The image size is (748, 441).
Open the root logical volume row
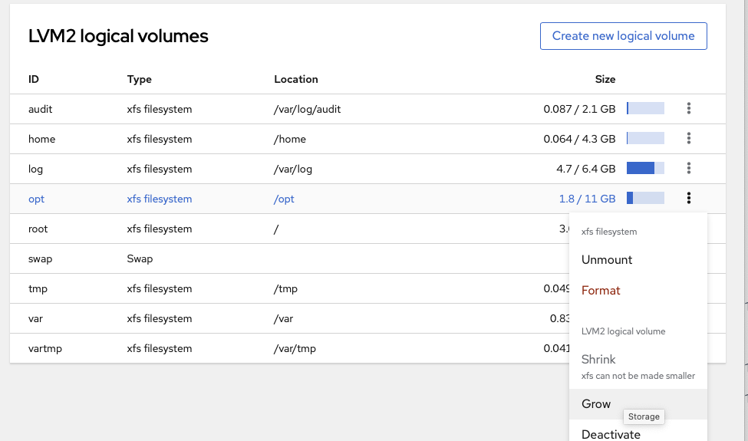(38, 229)
